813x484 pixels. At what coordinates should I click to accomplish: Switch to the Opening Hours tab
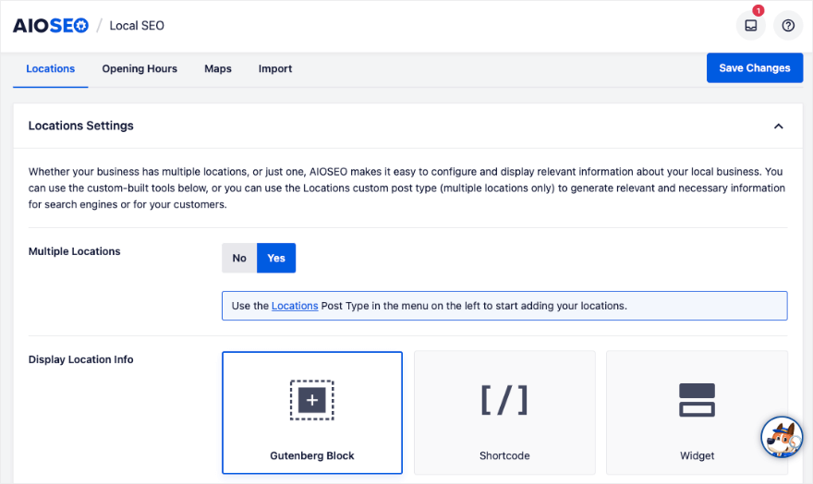(x=140, y=68)
